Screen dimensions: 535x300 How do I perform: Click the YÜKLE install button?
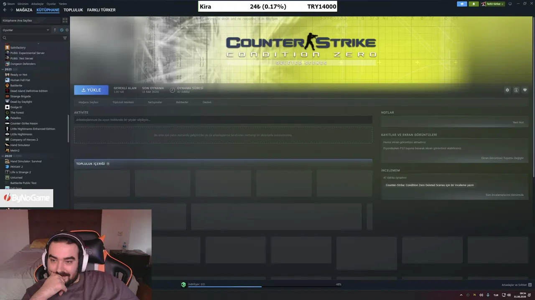click(x=91, y=90)
